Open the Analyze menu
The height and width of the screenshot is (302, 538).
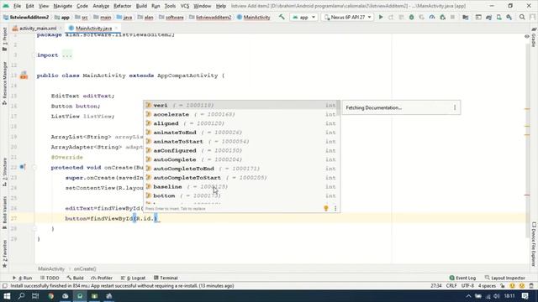coord(101,6)
